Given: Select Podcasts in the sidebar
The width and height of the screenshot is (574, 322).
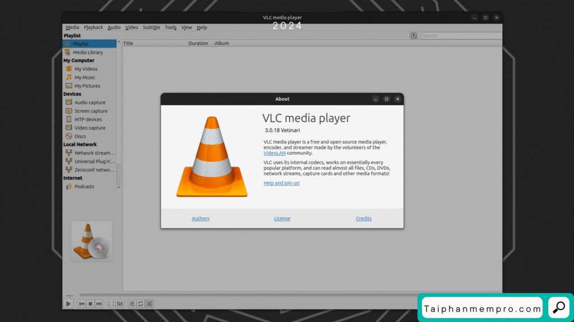Looking at the screenshot, I should coord(84,187).
